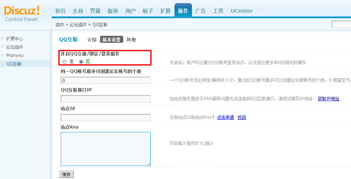Click the breadcrumb text 插件 » 论坛插件 » QQ互联
Screen dimensions: 351x179
[81, 25]
